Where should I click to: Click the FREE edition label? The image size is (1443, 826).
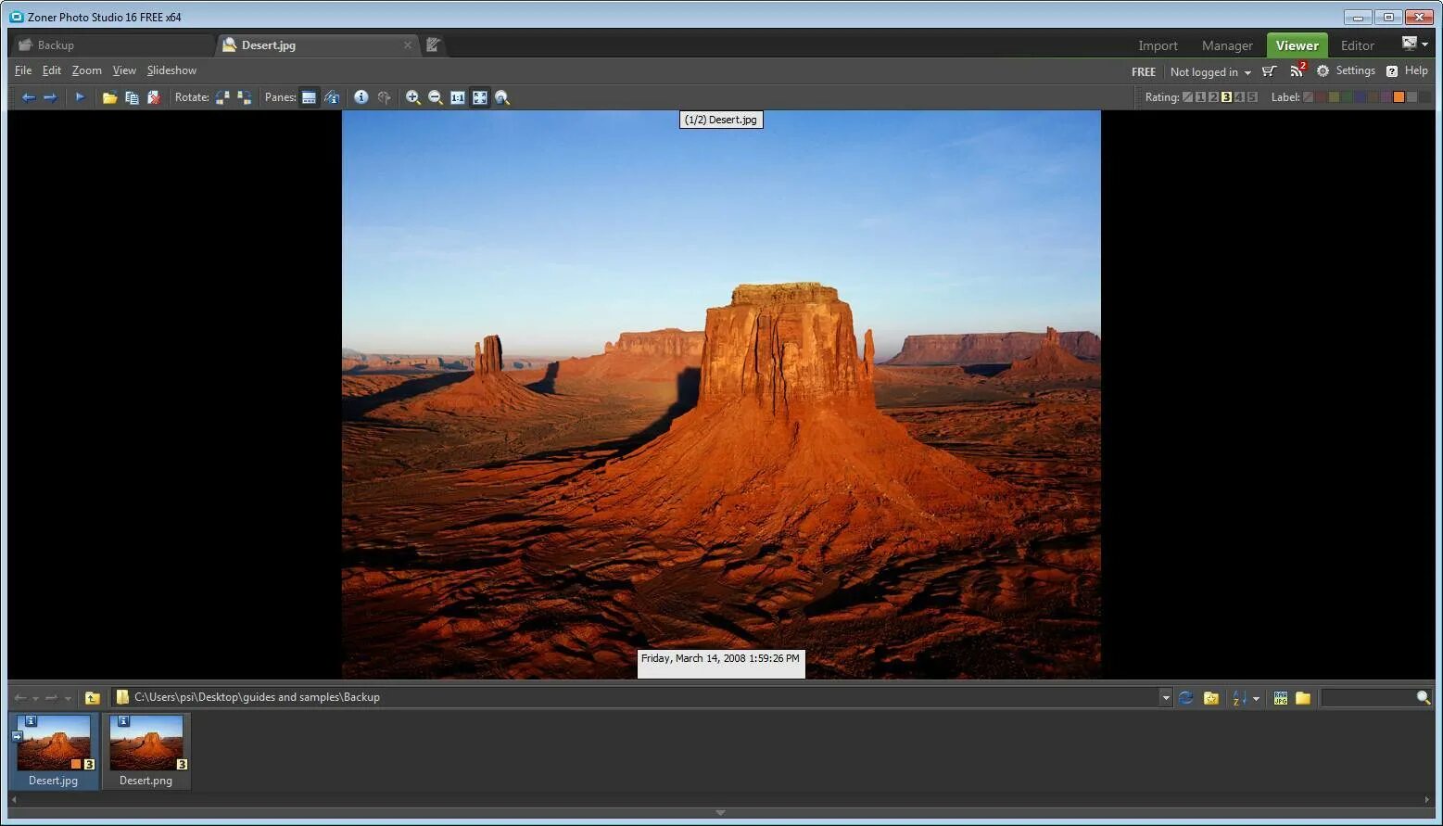[1144, 71]
